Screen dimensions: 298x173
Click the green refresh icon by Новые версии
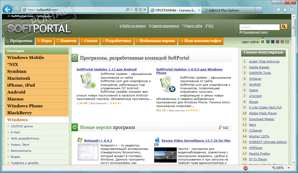[x=74, y=127]
